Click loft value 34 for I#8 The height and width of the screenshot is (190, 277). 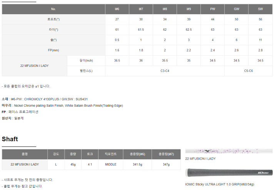[x=165, y=20]
